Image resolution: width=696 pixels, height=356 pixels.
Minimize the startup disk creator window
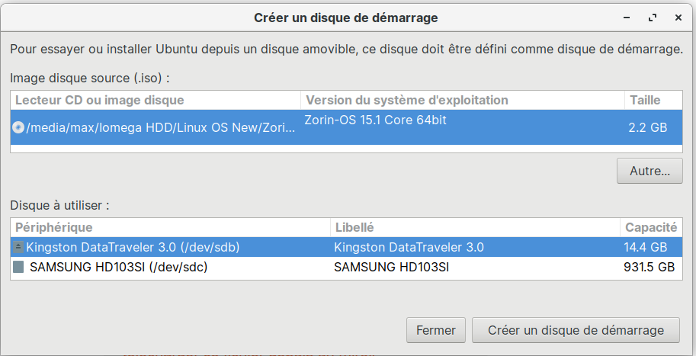628,17
